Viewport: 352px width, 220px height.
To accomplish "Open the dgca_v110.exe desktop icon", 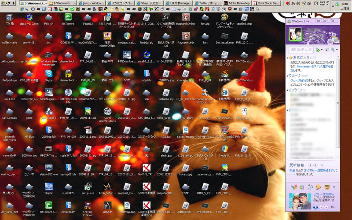I will pos(29,19).
